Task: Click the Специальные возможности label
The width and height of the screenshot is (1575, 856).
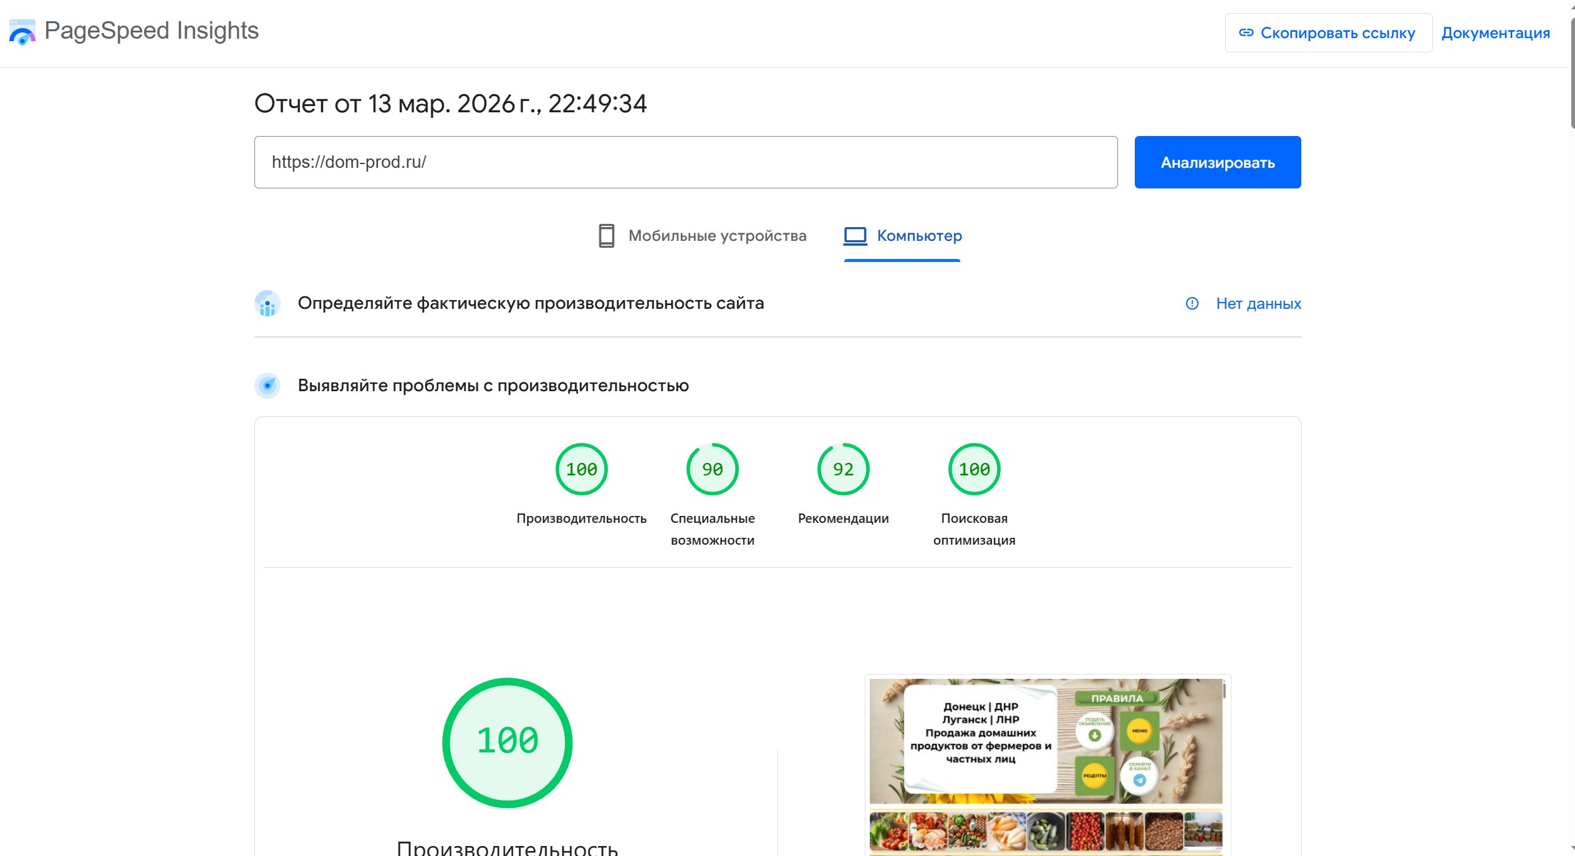Action: (x=713, y=529)
